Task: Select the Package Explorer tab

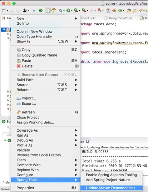Action: coord(7,18)
